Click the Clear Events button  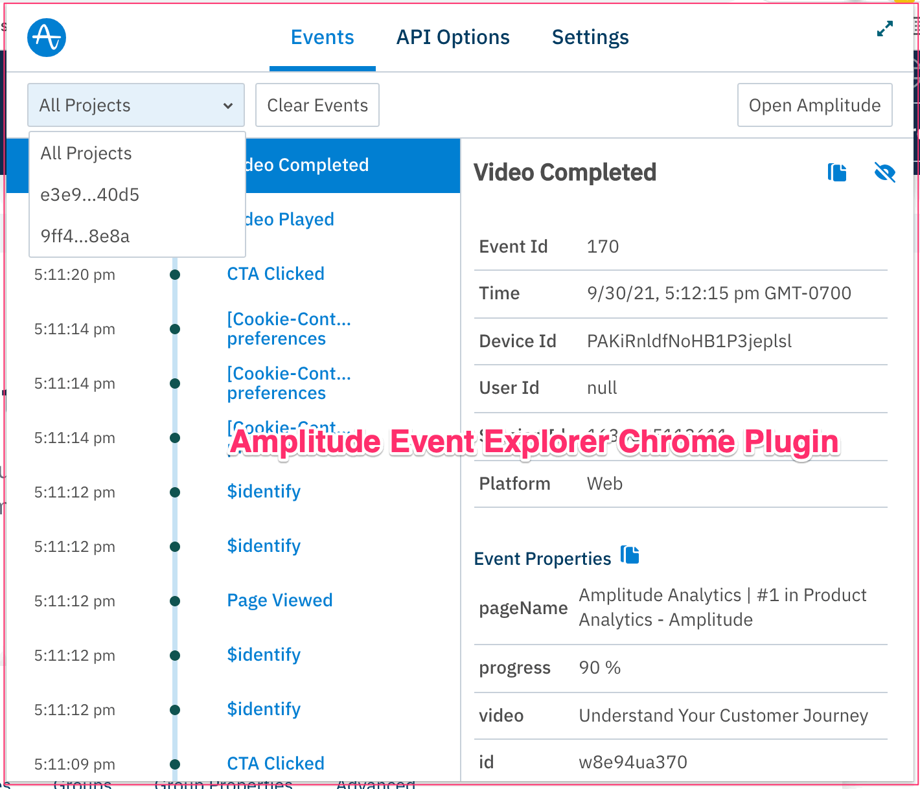click(317, 105)
